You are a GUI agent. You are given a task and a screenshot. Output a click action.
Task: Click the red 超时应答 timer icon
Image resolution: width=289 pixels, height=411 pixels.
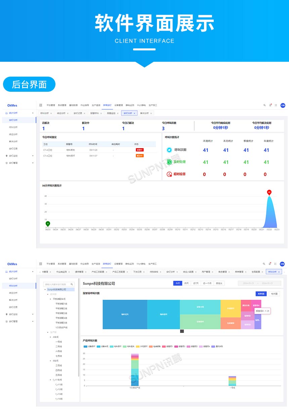[x=169, y=174]
